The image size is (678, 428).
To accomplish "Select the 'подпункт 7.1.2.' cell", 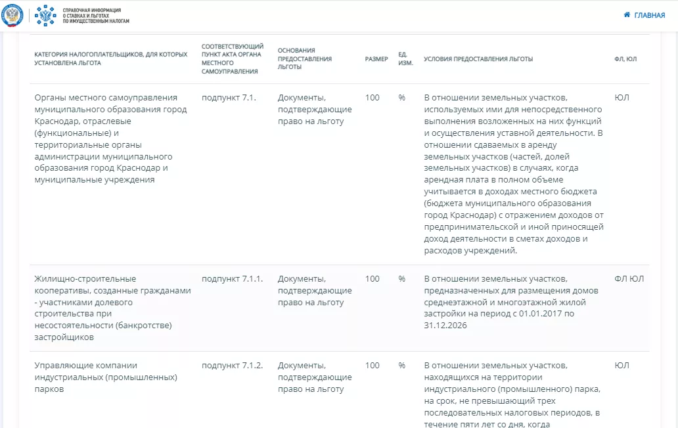I will (232, 366).
